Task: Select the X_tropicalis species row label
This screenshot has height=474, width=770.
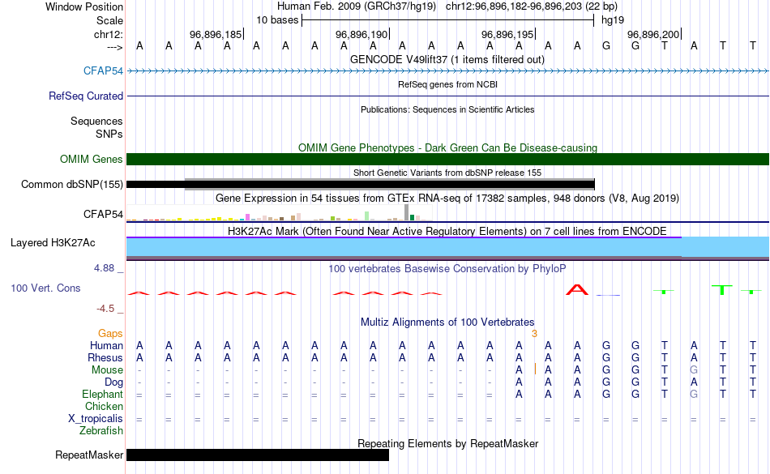Action: (x=96, y=419)
